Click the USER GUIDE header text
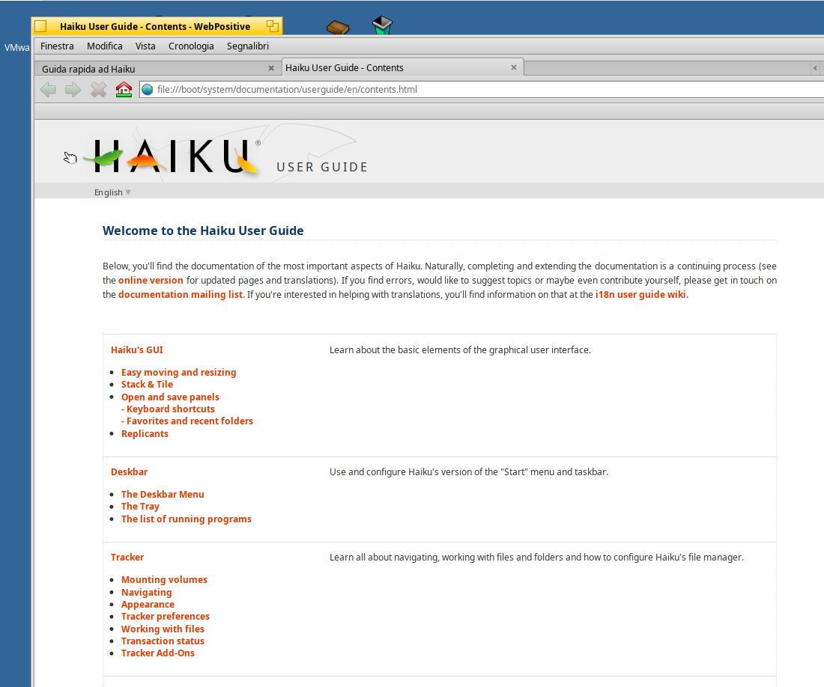The height and width of the screenshot is (687, 824). pyautogui.click(x=322, y=167)
